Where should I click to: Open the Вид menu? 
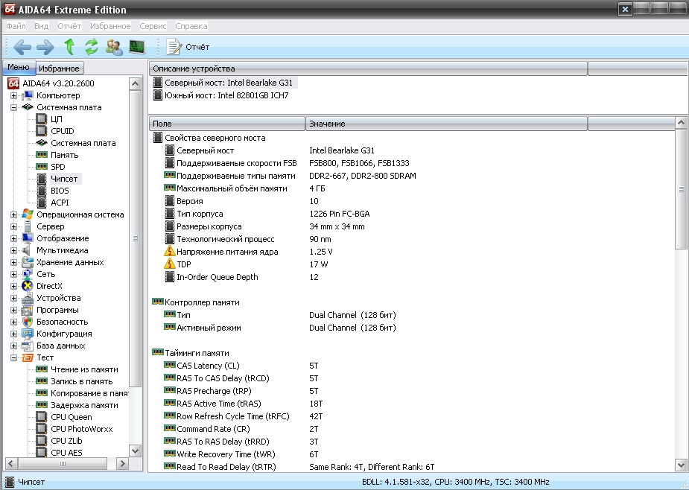[x=41, y=26]
